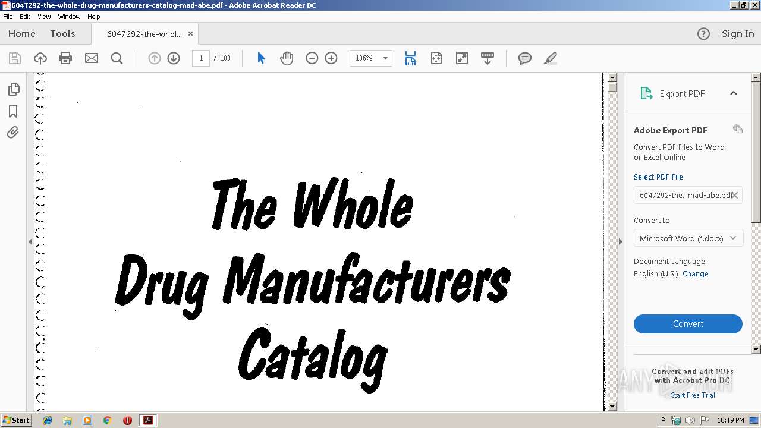The height and width of the screenshot is (428, 761).
Task: Click the volume speaker tray icon
Action: coord(690,420)
